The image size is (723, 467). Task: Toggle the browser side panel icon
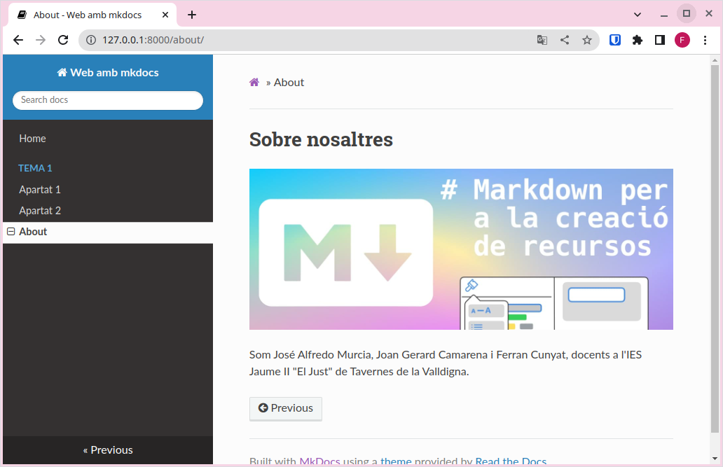click(660, 40)
